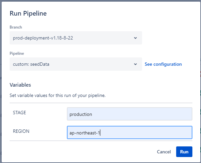Select the Variables section heading
Image resolution: width=201 pixels, height=163 pixels.
[21, 85]
